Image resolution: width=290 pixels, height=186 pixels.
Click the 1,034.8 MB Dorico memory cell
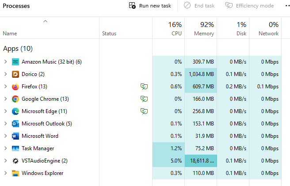coord(201,74)
